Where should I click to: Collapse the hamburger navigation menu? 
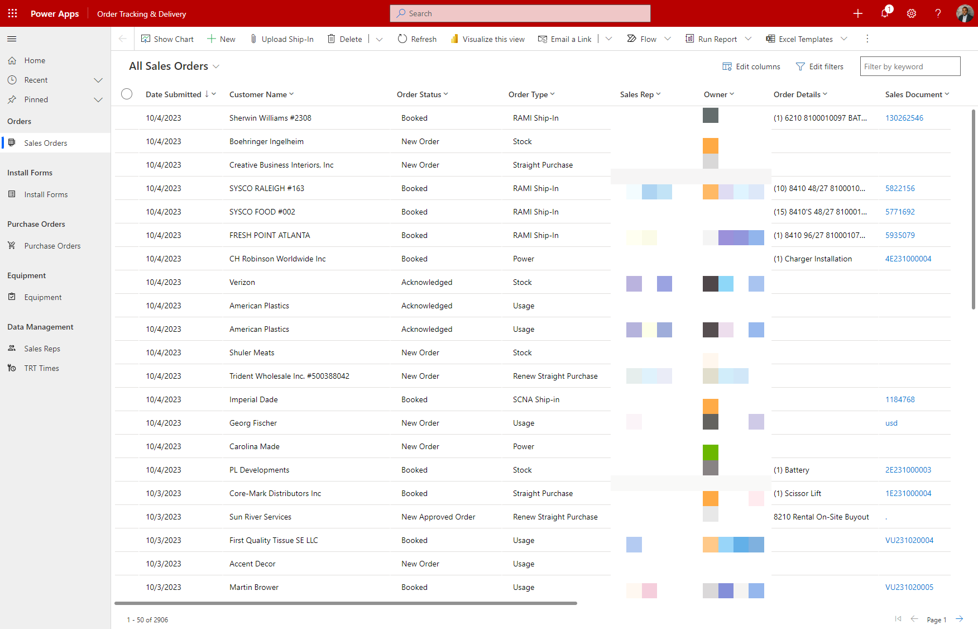tap(12, 39)
